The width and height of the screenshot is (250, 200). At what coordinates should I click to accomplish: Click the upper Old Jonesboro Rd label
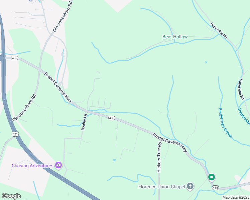click(62, 17)
